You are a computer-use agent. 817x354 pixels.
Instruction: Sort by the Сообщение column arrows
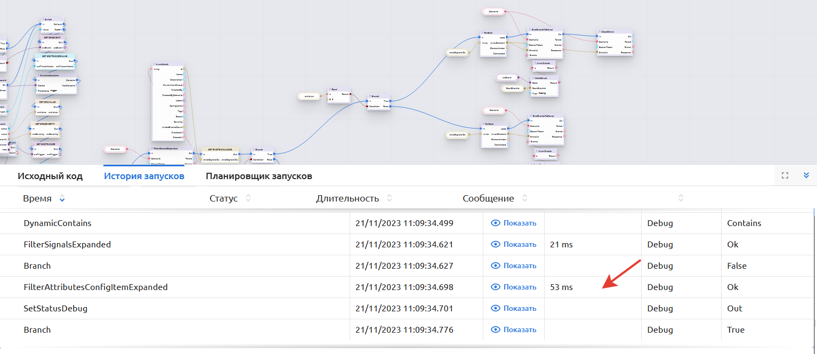point(524,198)
